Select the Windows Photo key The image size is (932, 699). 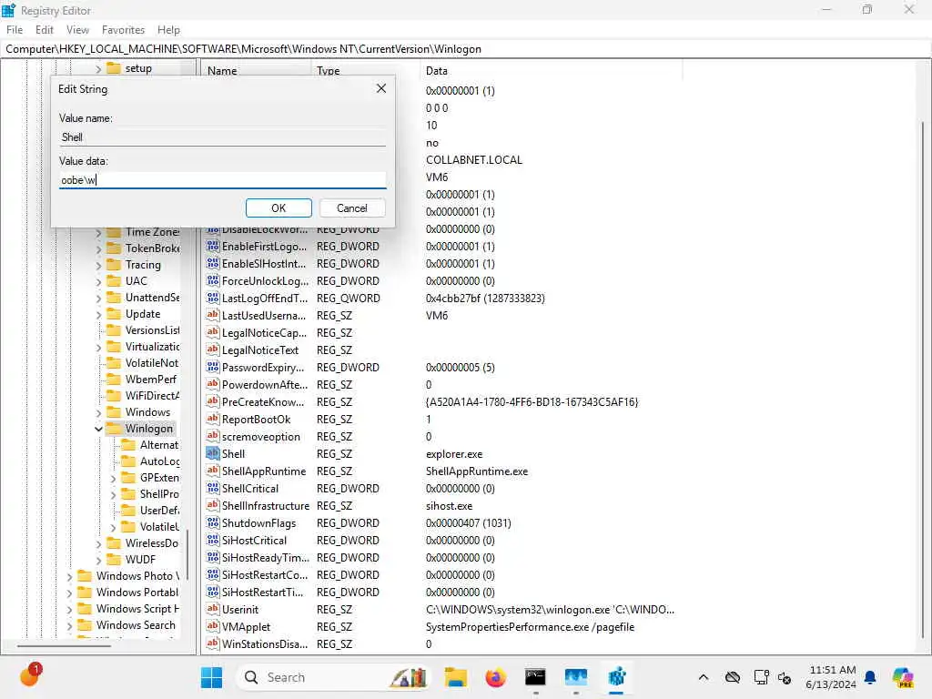(x=137, y=576)
